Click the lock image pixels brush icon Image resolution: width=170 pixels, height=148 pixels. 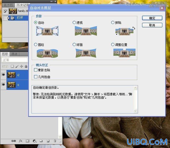point(17,66)
